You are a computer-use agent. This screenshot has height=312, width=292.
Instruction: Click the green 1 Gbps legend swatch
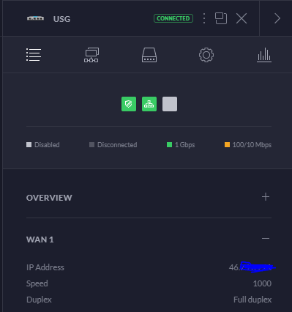[x=169, y=145]
